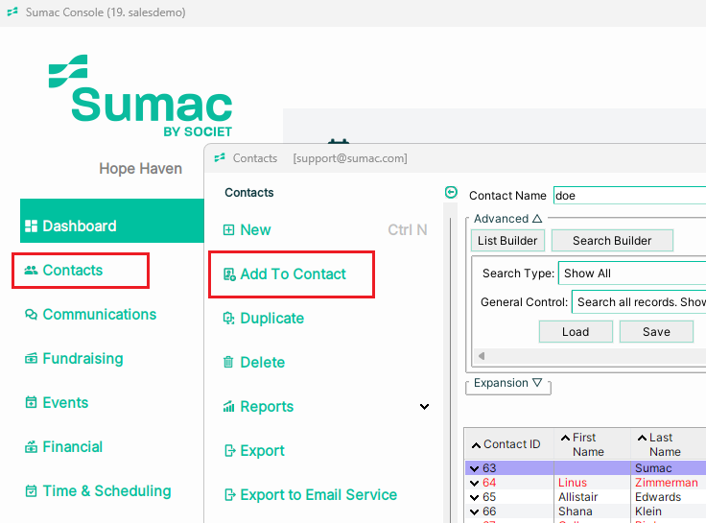Click the New contact plus icon
Screen dimensions: 706x523
[x=228, y=230]
